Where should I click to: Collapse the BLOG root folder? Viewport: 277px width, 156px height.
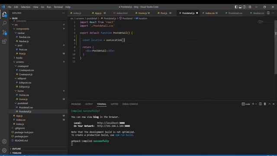38,18
